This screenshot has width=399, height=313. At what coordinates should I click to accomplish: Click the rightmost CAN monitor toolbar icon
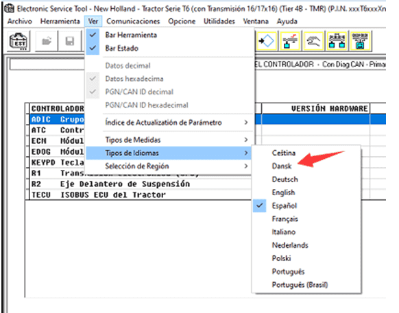point(360,40)
